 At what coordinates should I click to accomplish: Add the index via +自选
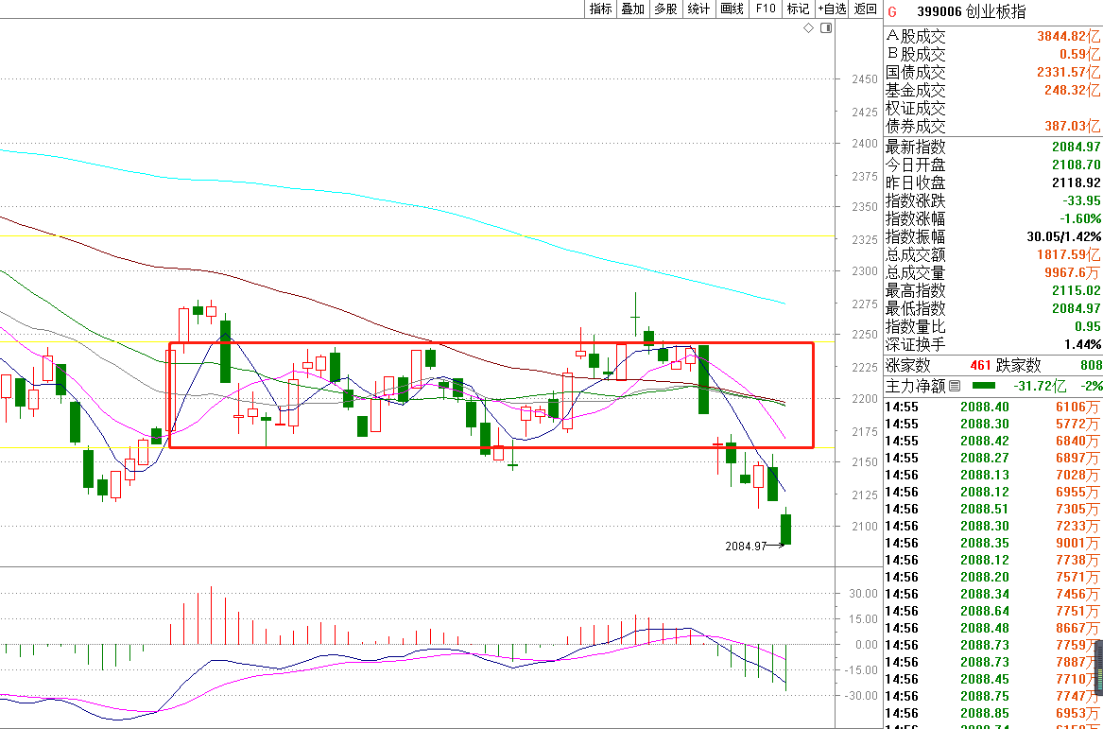tap(833, 9)
